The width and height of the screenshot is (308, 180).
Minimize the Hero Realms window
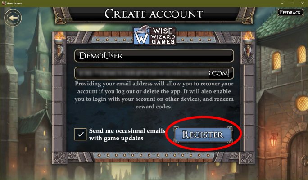tap(282, 3)
